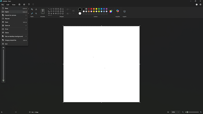Pick the purple color swatch

(x=107, y=9)
